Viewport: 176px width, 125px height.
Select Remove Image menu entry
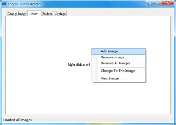[118, 57]
